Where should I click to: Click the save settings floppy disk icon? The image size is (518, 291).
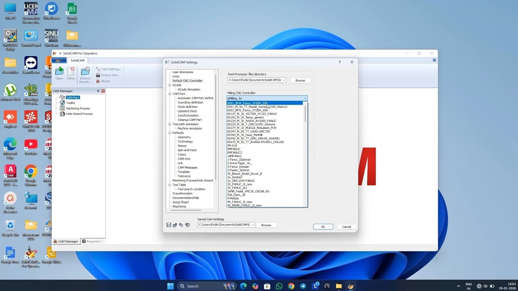tap(169, 225)
